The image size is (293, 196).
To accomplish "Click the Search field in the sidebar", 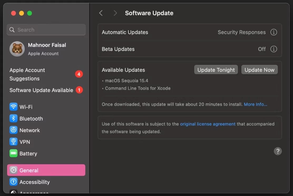I will (x=46, y=30).
